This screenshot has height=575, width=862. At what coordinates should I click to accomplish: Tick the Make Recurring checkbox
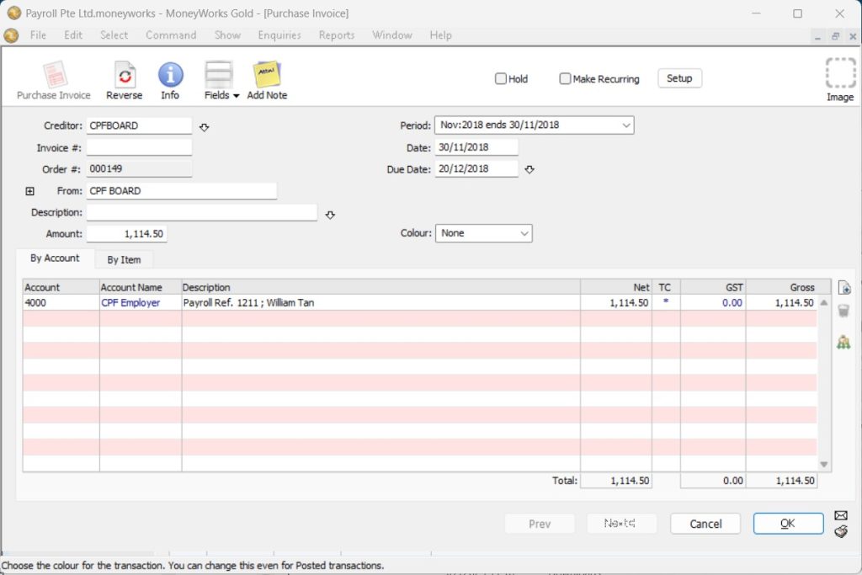pos(566,79)
